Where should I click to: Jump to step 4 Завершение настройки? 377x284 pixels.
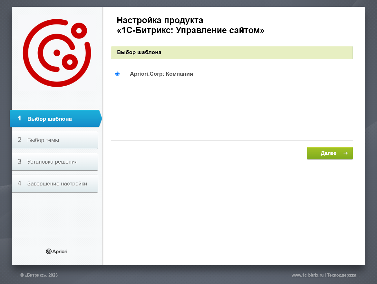(x=55, y=184)
